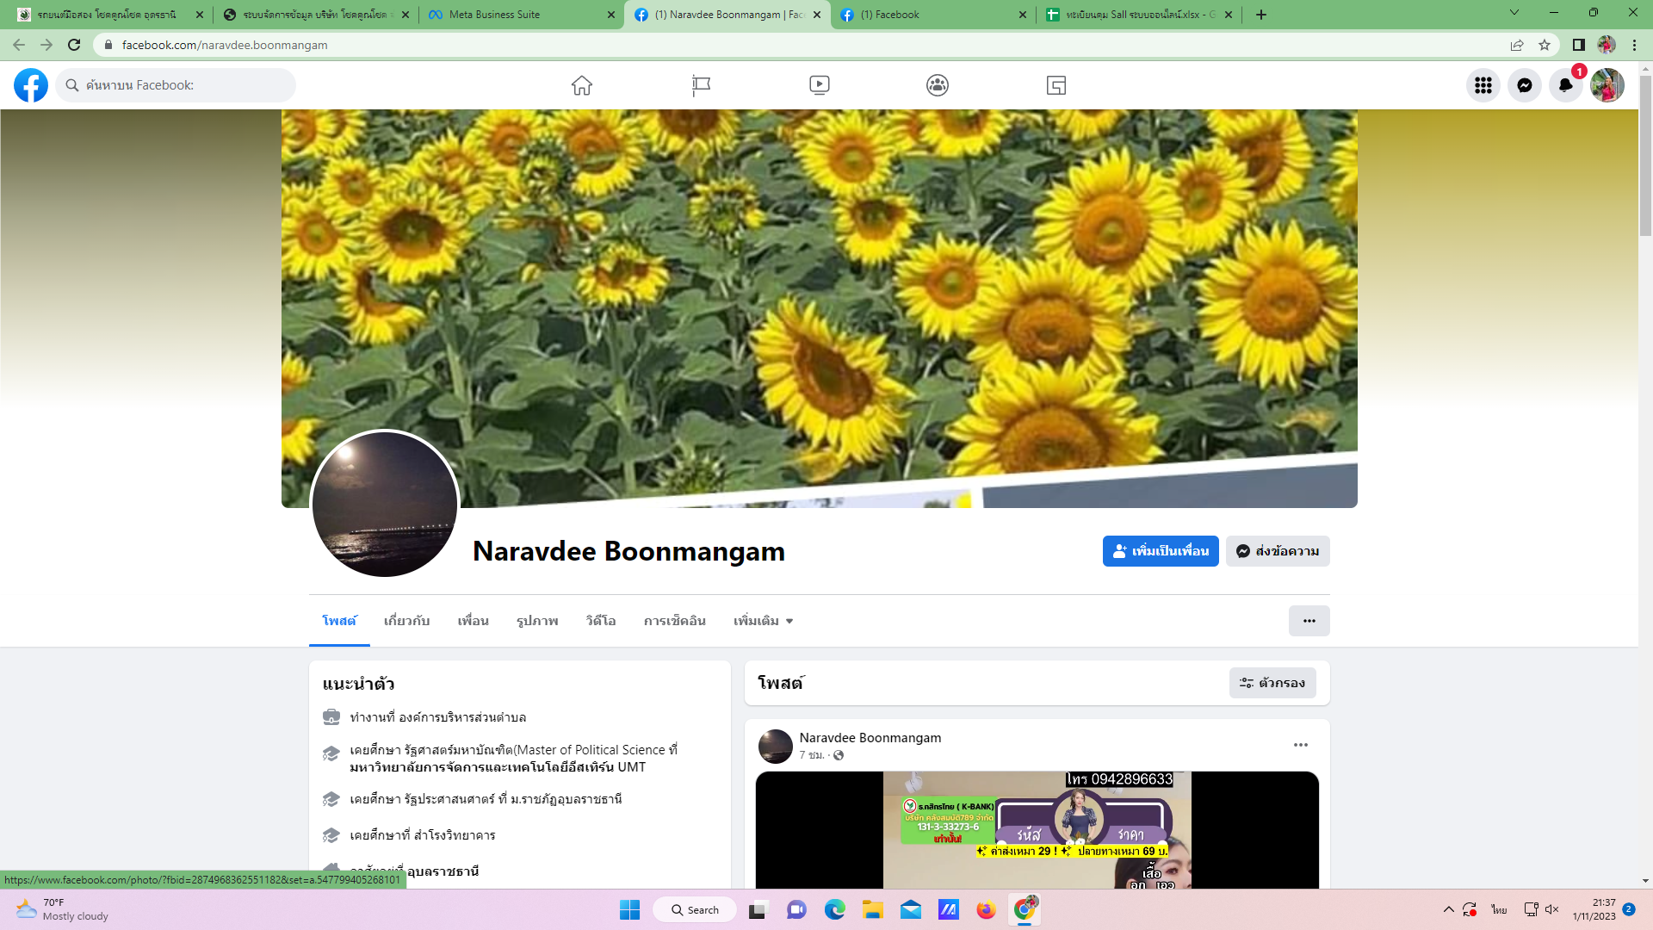Open the profile three-dot options menu
Image resolution: width=1653 pixels, height=930 pixels.
tap(1309, 621)
